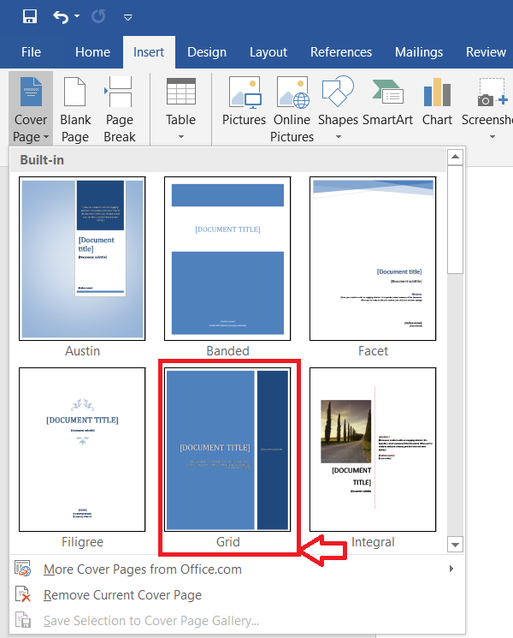Select the Grid cover page thumbnail
Image resolution: width=513 pixels, height=638 pixels.
coord(227,450)
